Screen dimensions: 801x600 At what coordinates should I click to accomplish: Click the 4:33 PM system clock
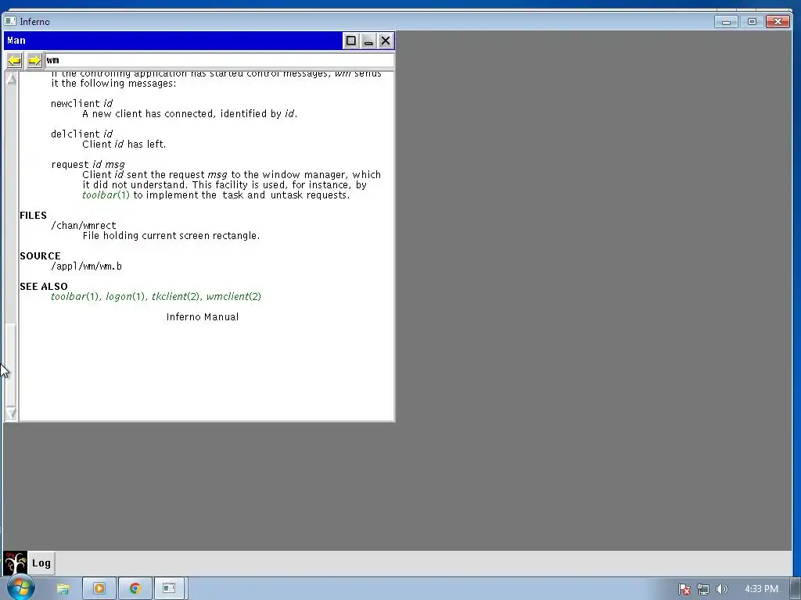[x=762, y=589]
